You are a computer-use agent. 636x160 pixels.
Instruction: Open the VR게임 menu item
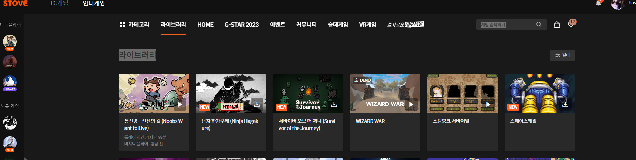tap(367, 25)
